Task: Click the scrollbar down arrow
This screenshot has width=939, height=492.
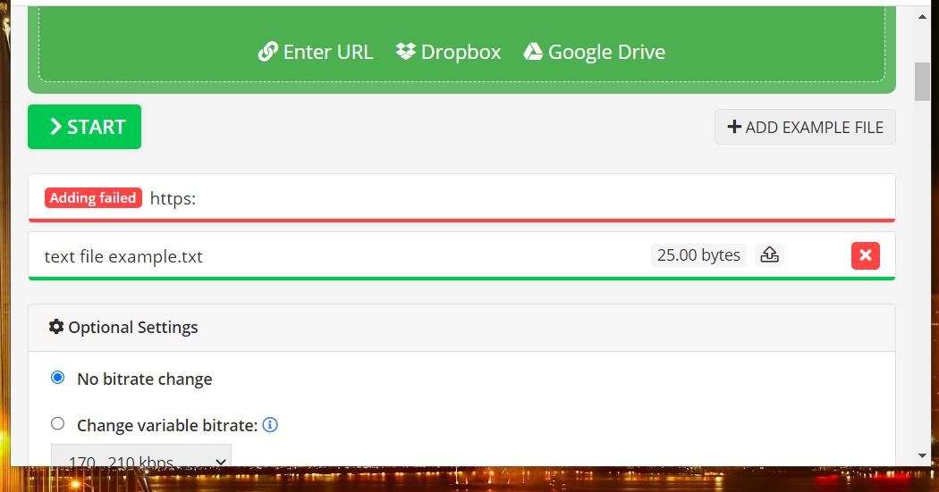Action: [922, 456]
